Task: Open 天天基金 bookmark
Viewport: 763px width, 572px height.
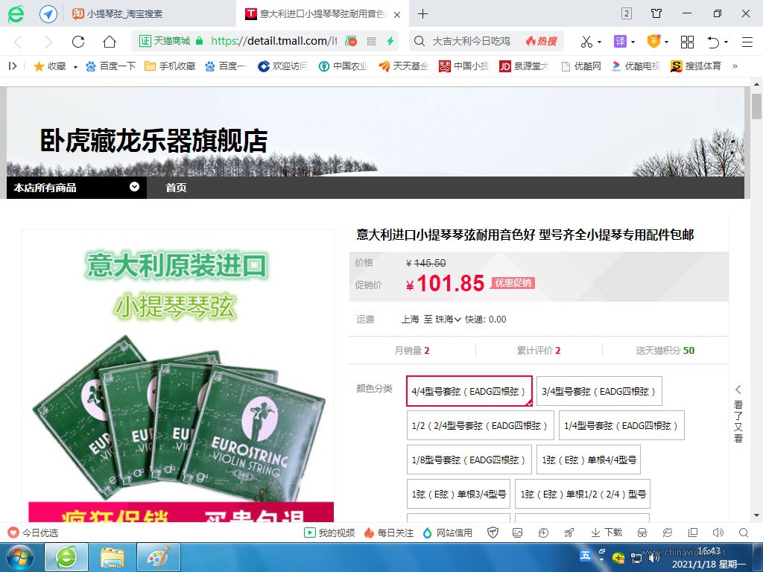Action: click(x=403, y=66)
